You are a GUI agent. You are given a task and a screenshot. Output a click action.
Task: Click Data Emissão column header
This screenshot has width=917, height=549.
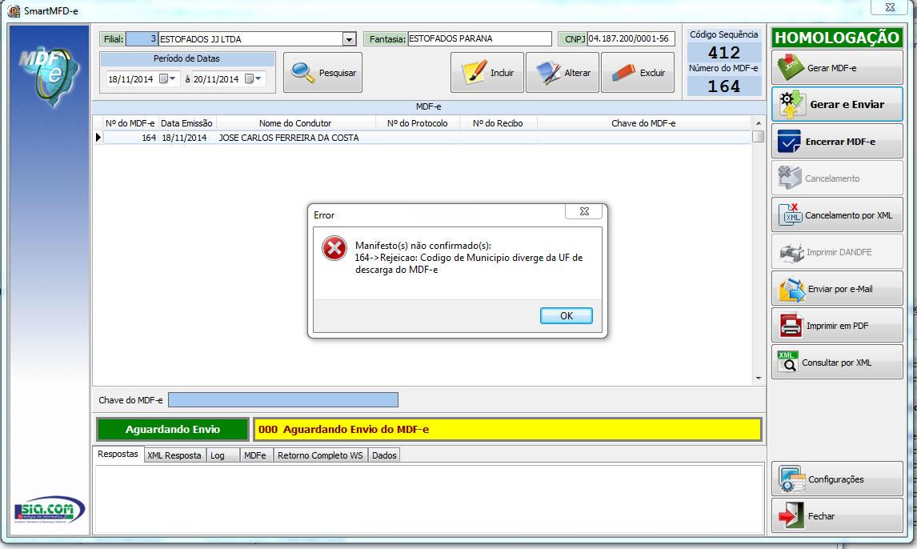186,123
